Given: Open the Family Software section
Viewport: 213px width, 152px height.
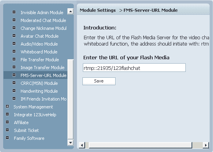Looking at the screenshot, I should 29,138.
